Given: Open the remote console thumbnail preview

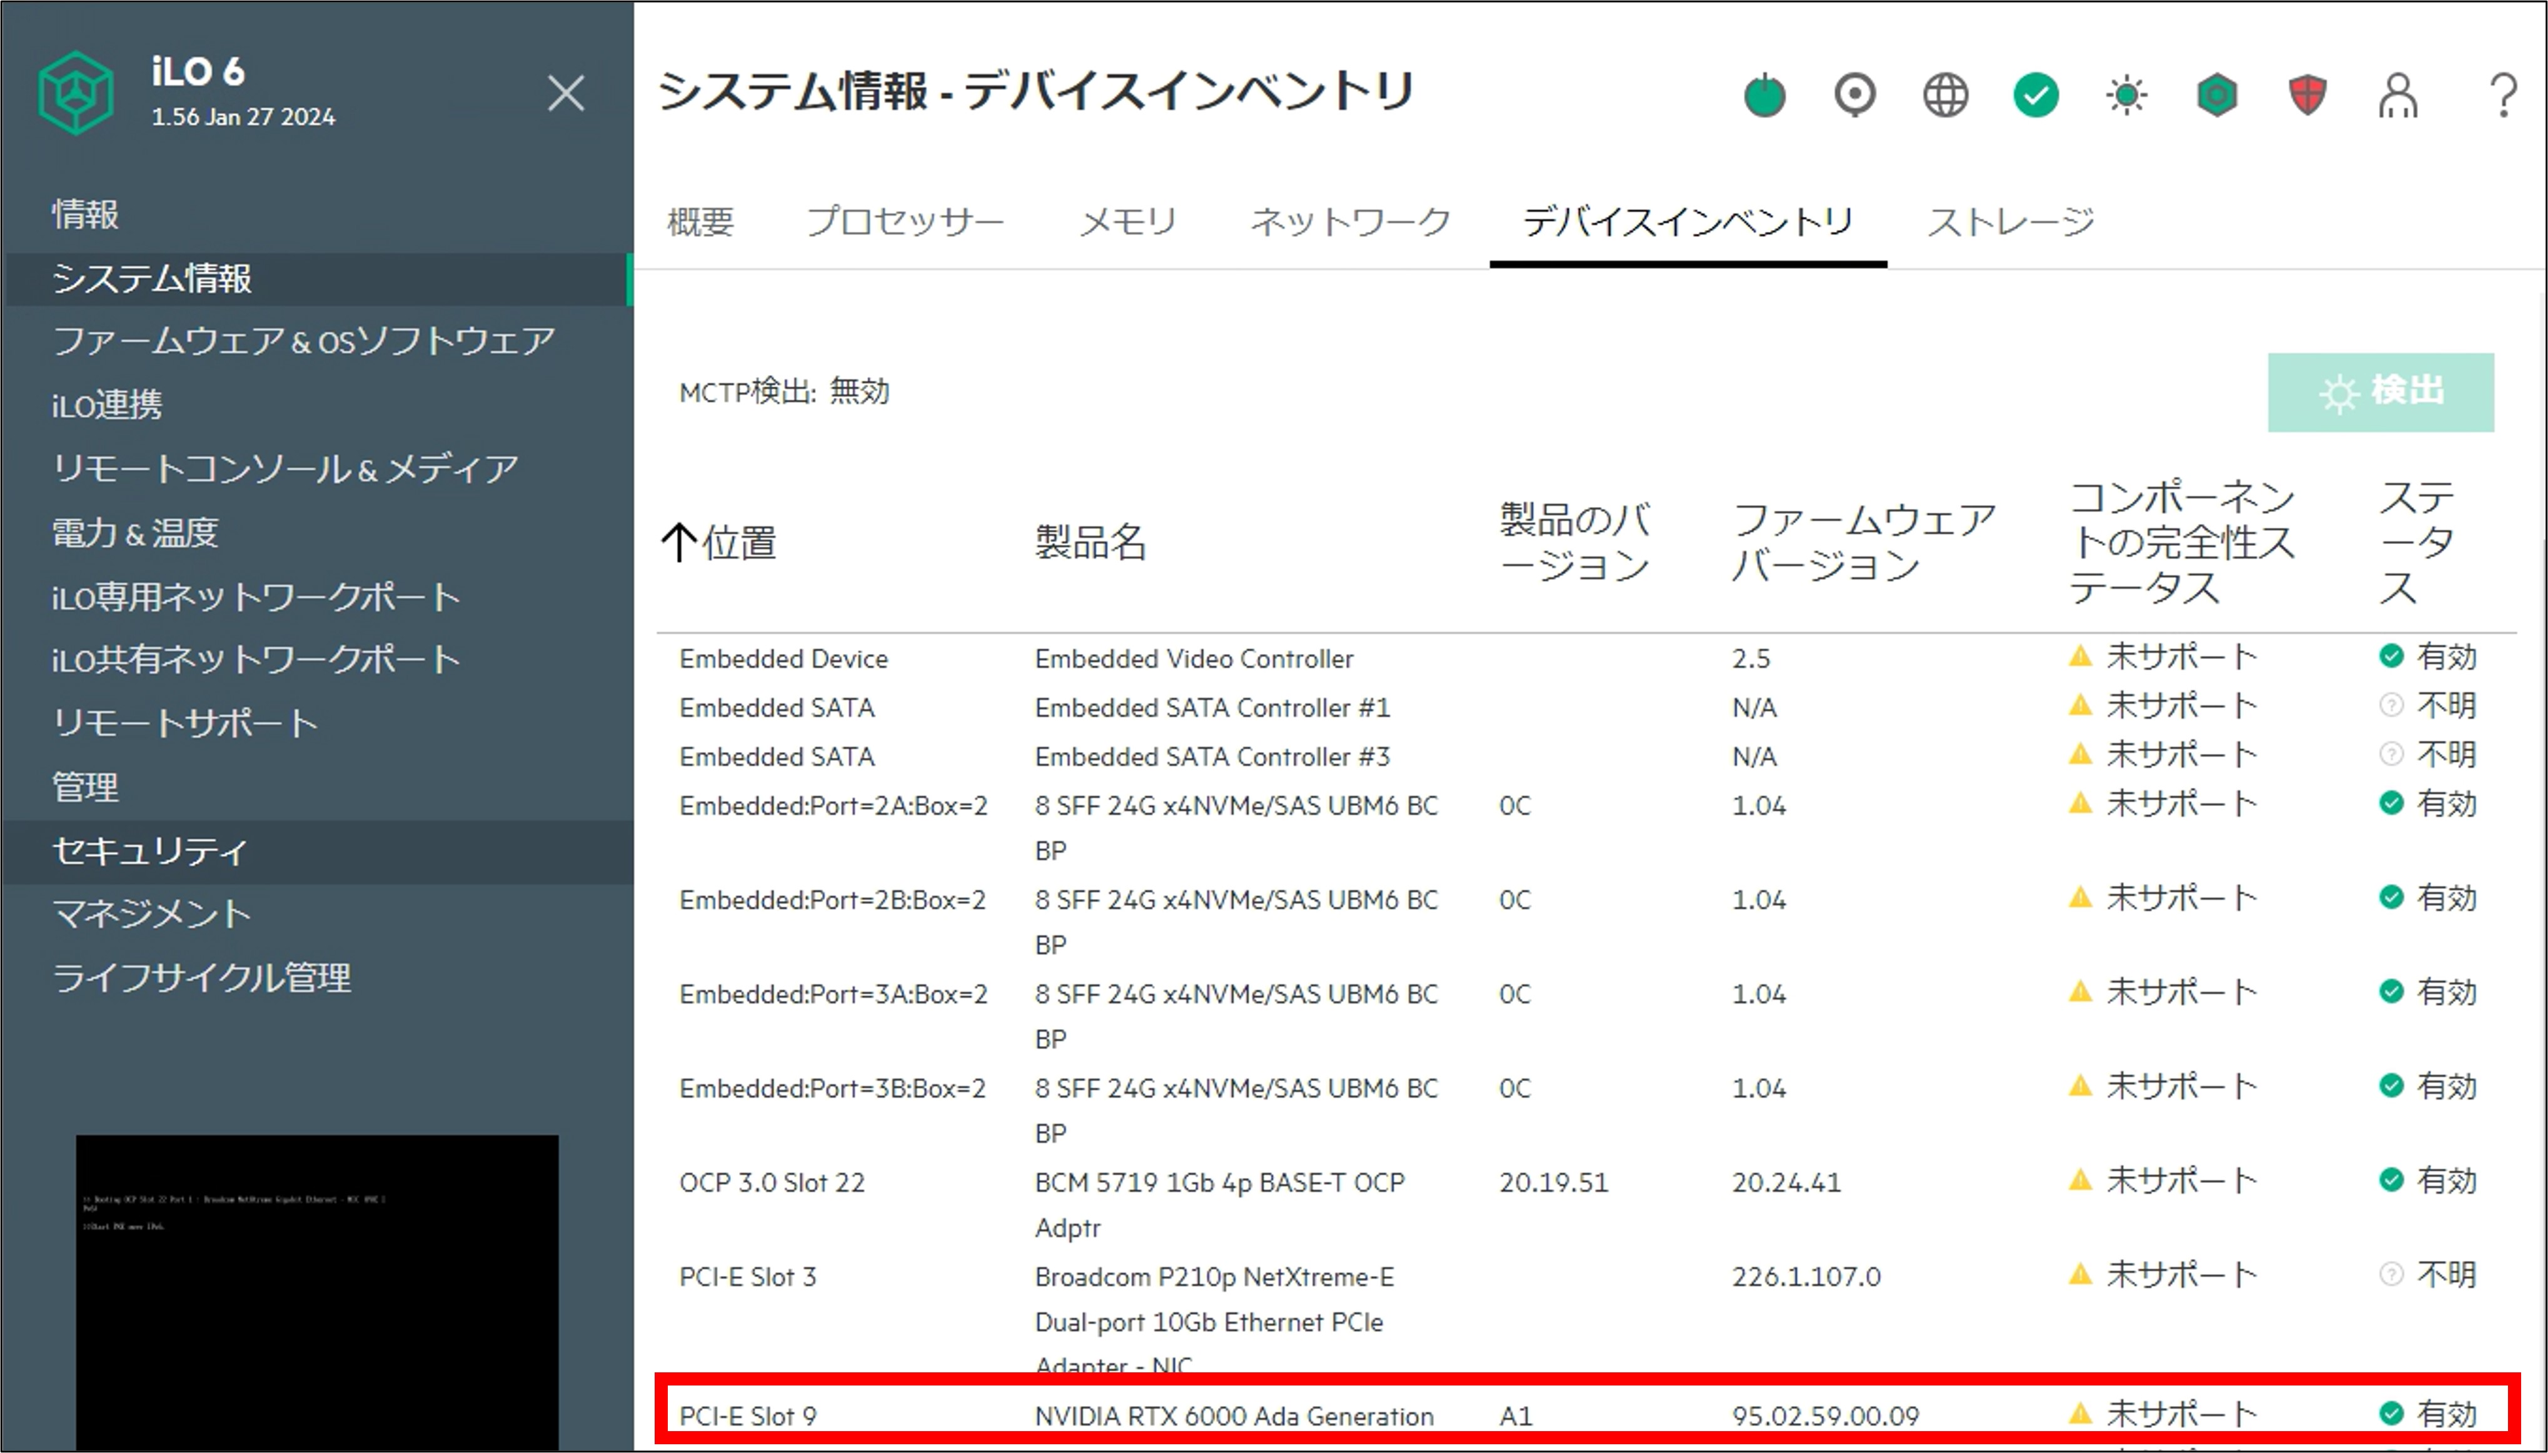Looking at the screenshot, I should [x=318, y=1291].
